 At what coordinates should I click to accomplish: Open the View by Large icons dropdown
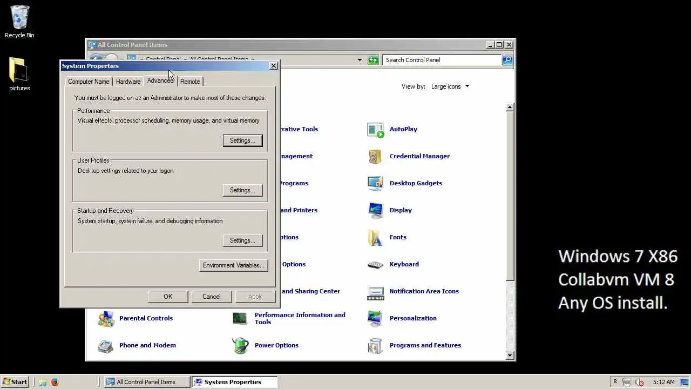coord(450,86)
